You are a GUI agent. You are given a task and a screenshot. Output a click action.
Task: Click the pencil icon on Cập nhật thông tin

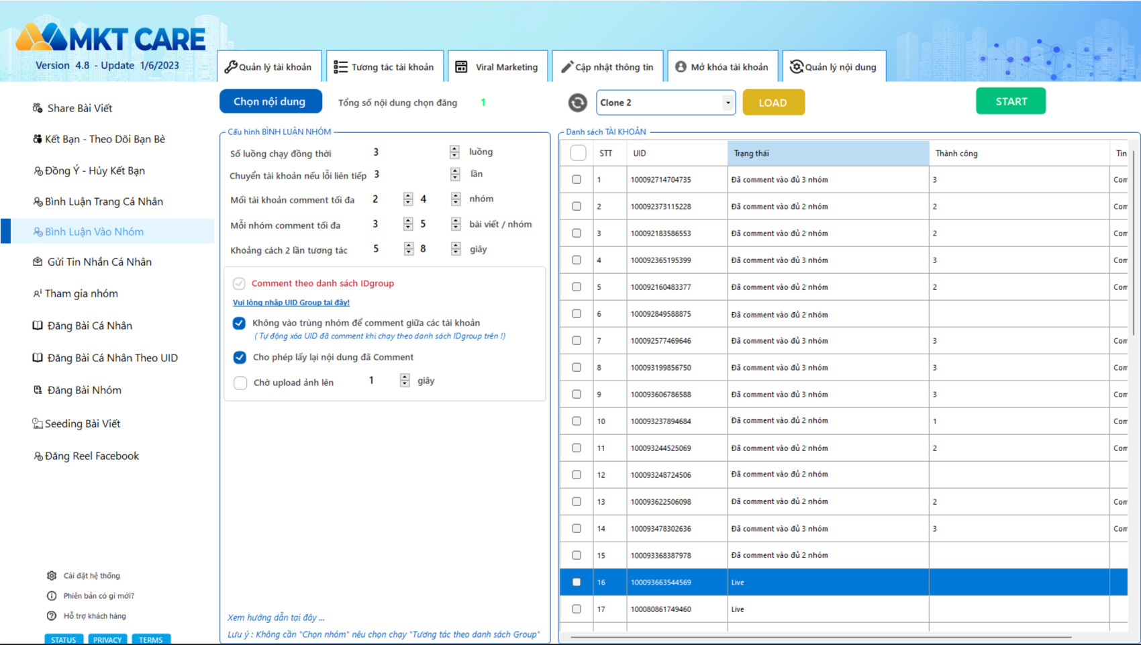pyautogui.click(x=567, y=67)
